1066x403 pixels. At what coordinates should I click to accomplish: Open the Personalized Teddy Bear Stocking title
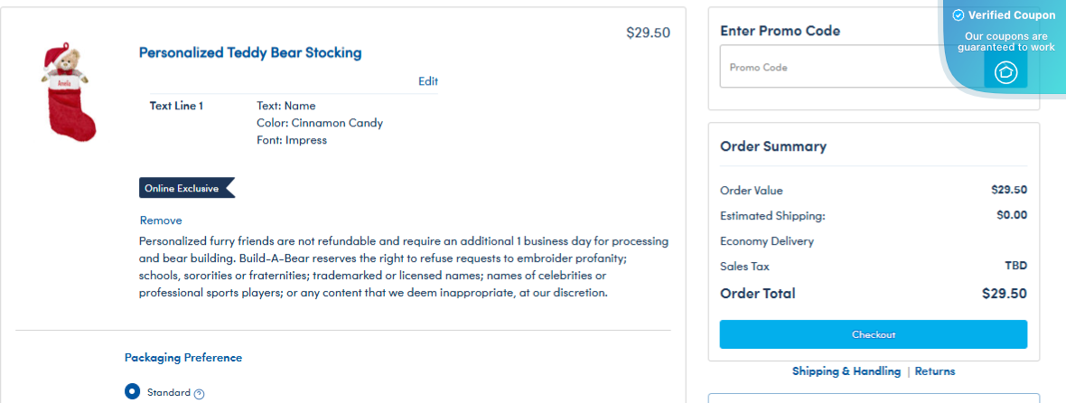(x=250, y=52)
